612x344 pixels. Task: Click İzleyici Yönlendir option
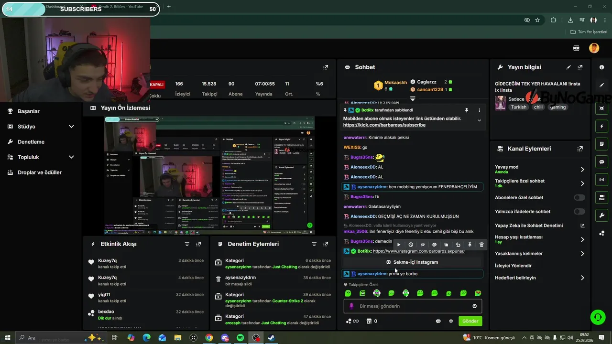tap(513, 266)
